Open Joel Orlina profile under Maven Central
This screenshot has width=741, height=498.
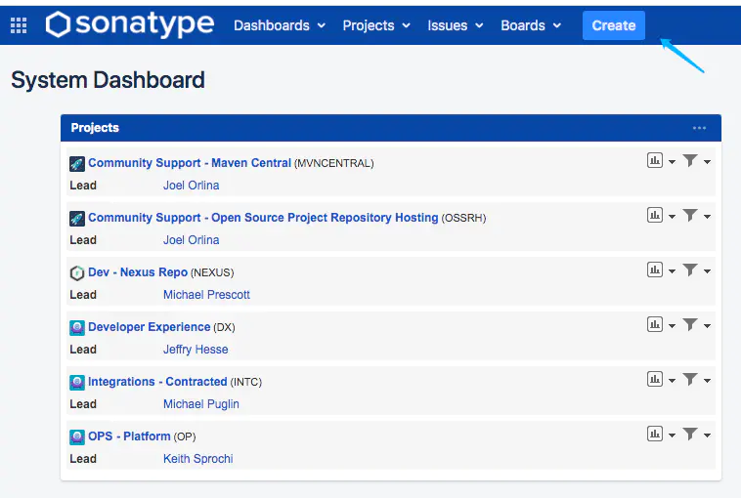point(191,186)
